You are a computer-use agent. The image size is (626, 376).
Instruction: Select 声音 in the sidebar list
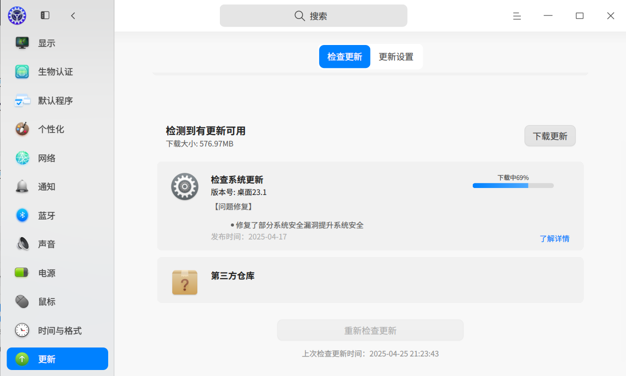[x=58, y=244]
